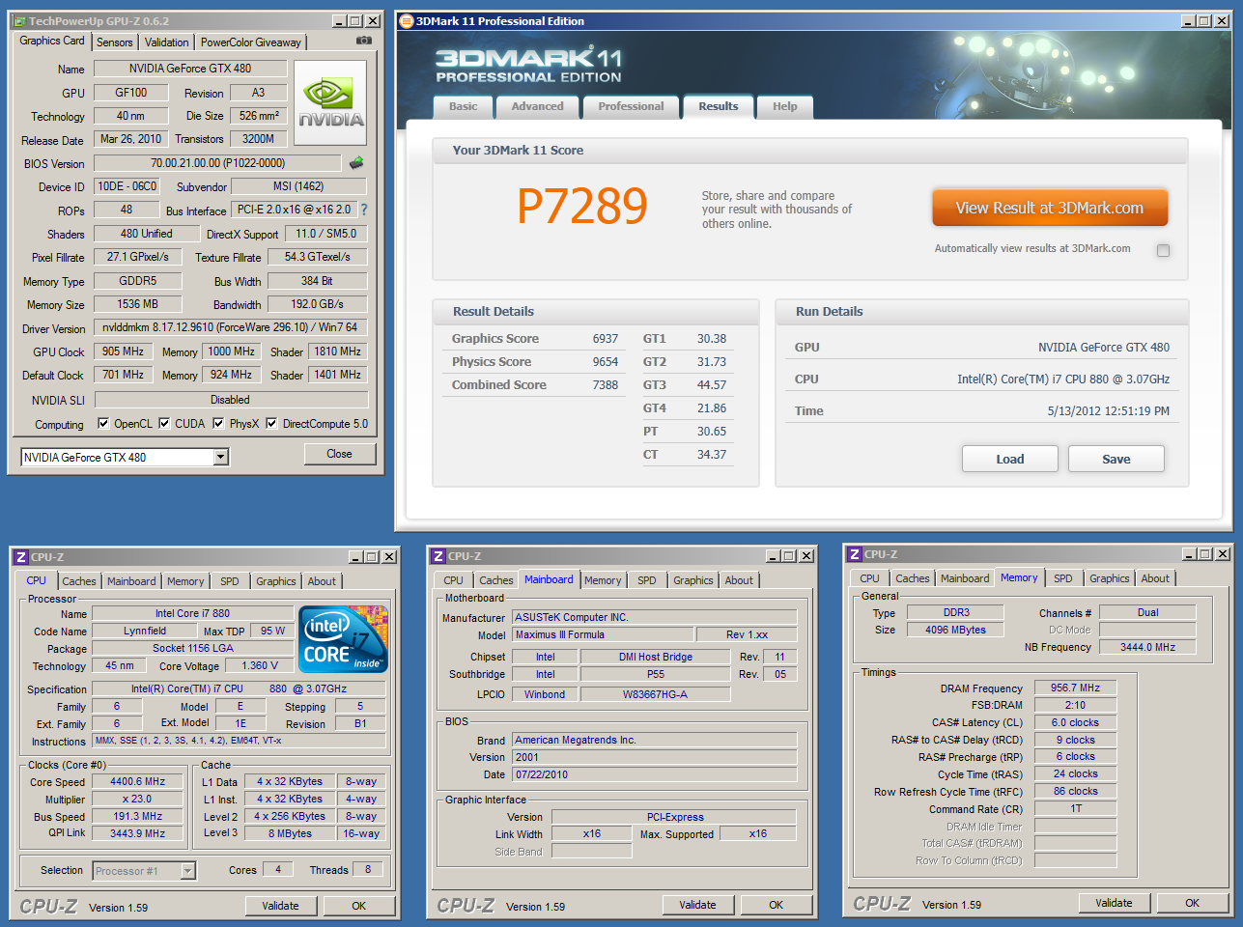This screenshot has height=927, width=1243.
Task: Click the Socket 1156 LGA package field
Action: [192, 648]
